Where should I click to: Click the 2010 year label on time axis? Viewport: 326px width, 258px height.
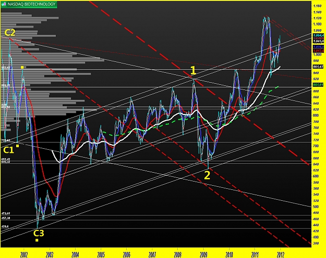[x=230, y=254]
